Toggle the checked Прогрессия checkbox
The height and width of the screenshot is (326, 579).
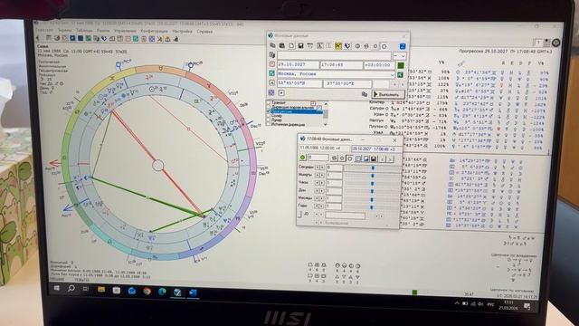point(268,111)
